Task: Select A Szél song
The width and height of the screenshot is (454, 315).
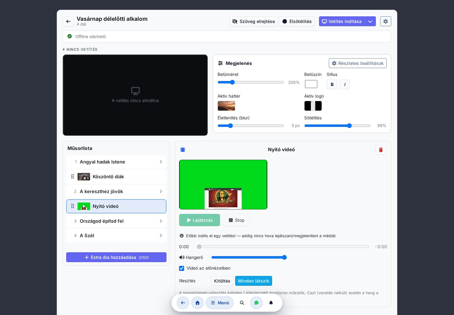Action: [x=116, y=235]
